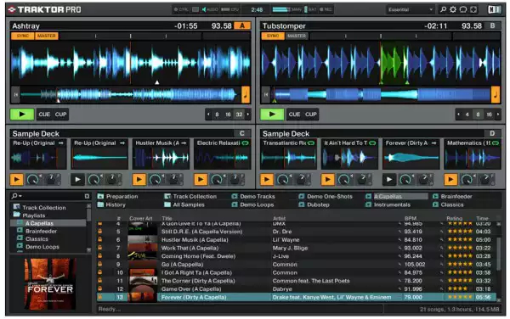This screenshot has width=510, height=319.
Task: Open browser search options dropdown
Action: click(x=17, y=196)
